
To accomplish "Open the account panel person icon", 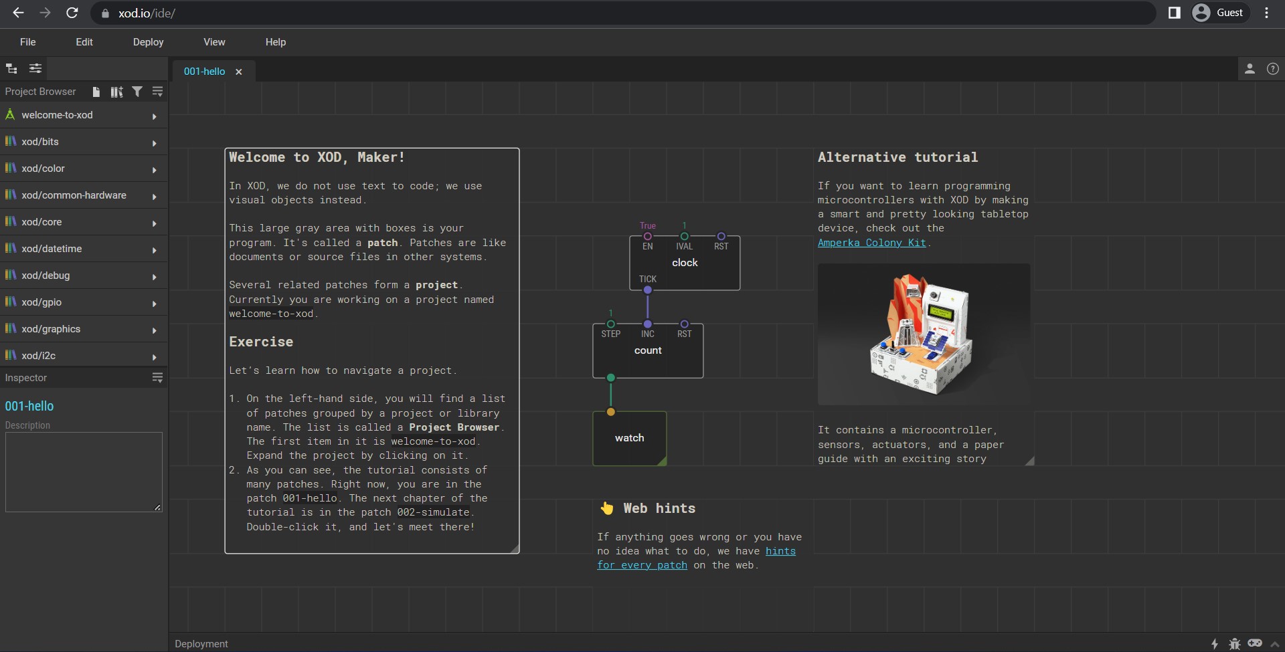I will coord(1250,69).
